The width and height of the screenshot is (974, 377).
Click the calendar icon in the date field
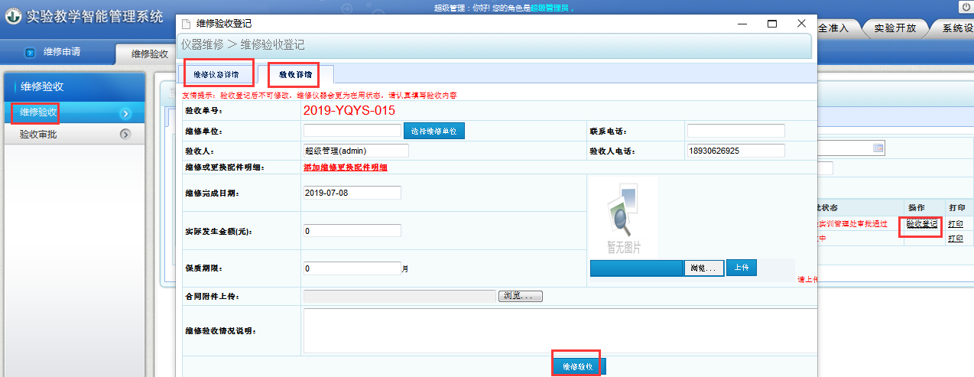pyautogui.click(x=878, y=148)
